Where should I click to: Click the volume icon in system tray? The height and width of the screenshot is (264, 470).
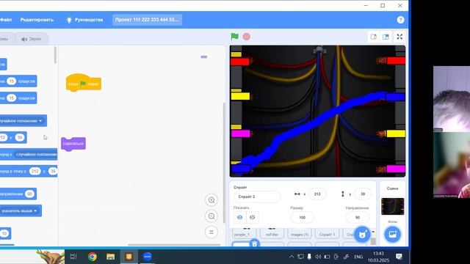[318, 257]
